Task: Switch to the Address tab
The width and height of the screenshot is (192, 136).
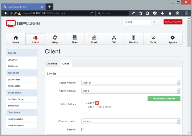Action: tap(52, 63)
